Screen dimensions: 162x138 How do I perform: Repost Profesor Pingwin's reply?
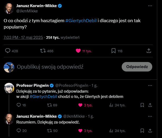pos(49,105)
